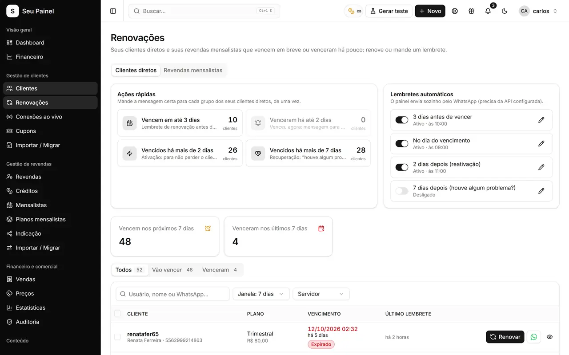Renew the renatafer65 subscription
Image resolution: width=569 pixels, height=355 pixels.
point(505,337)
